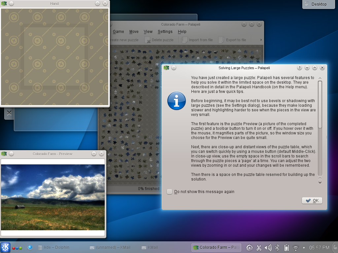Click the Hand window piece holder area
This screenshot has height=253, width=338.
point(55,57)
